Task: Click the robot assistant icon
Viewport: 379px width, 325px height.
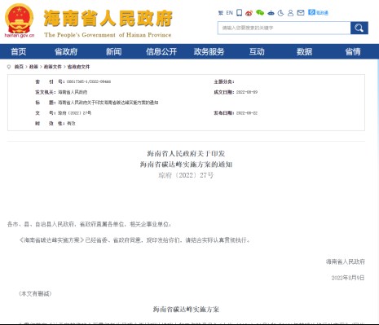Action: [x=271, y=13]
